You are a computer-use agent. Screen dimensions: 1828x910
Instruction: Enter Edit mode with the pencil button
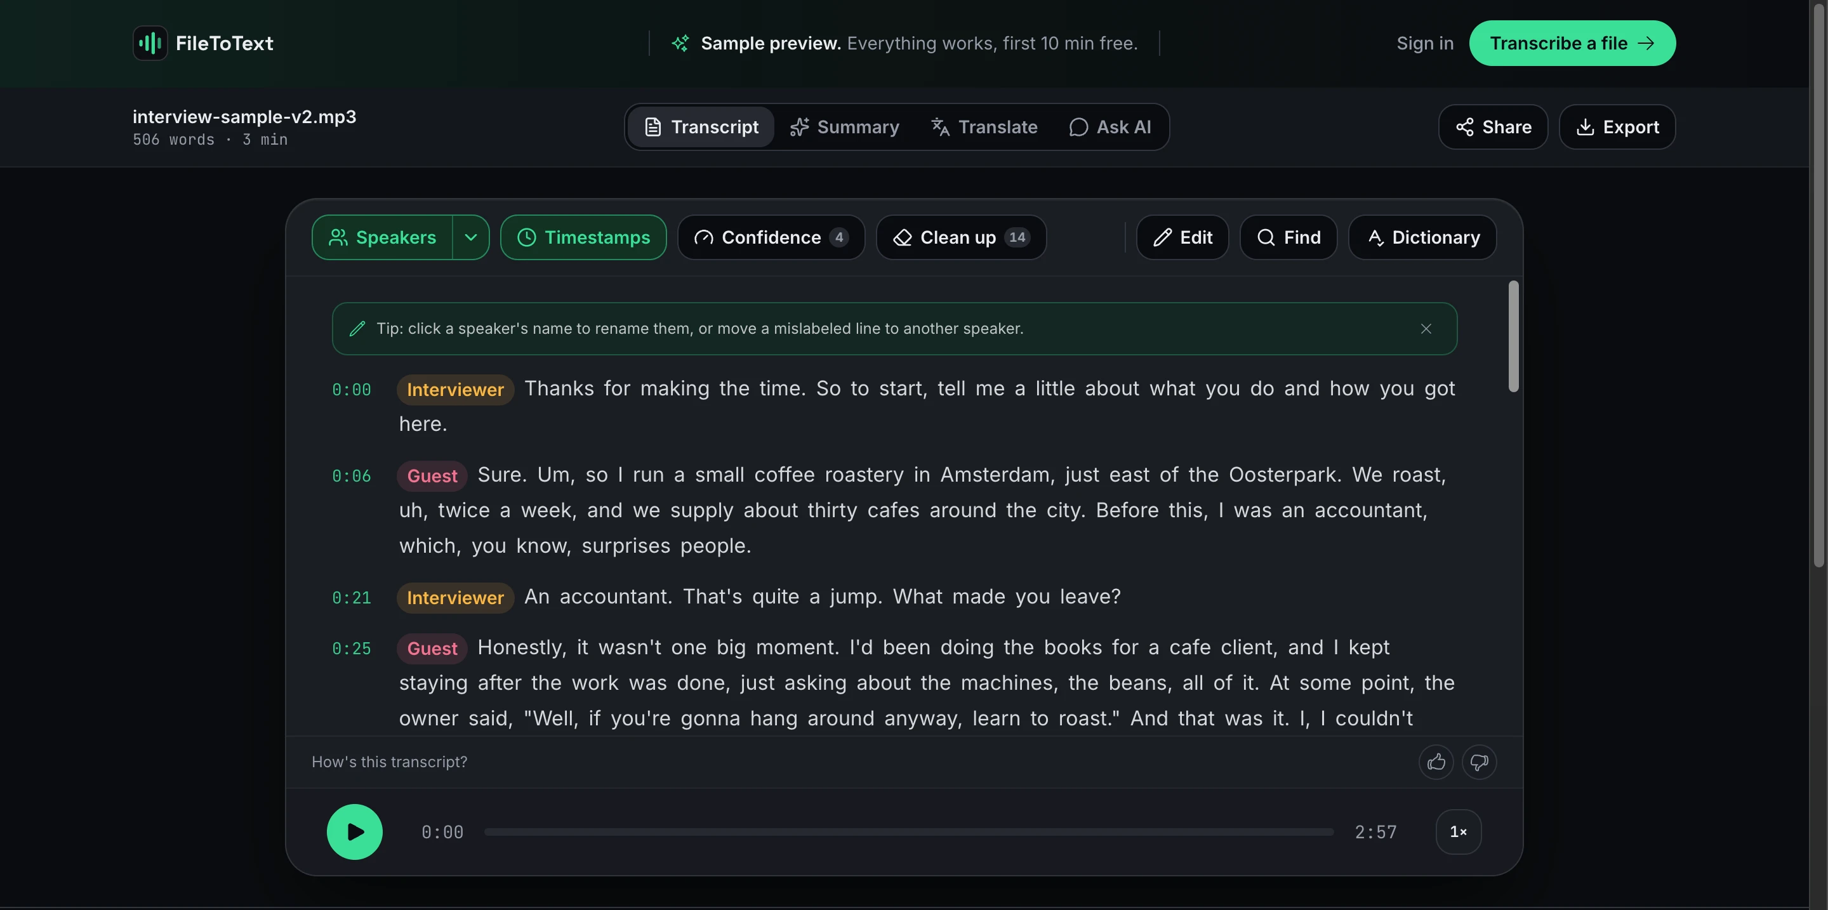click(1182, 237)
